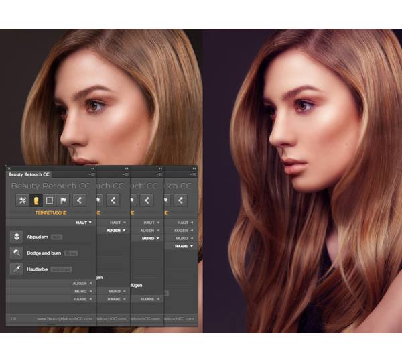Open flyout menu icon of MUND-expanded panel

[159, 174]
